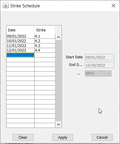Select the 11/01/2022 date cell
Viewport: 120px width, 144px height.
coord(20,46)
